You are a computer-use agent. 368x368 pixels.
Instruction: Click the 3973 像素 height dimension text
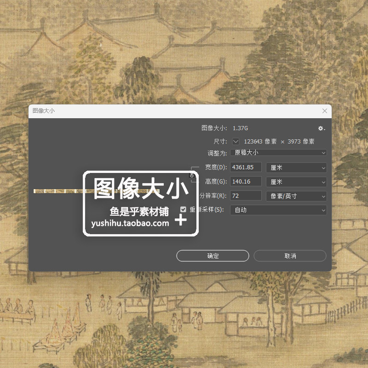click(x=301, y=141)
